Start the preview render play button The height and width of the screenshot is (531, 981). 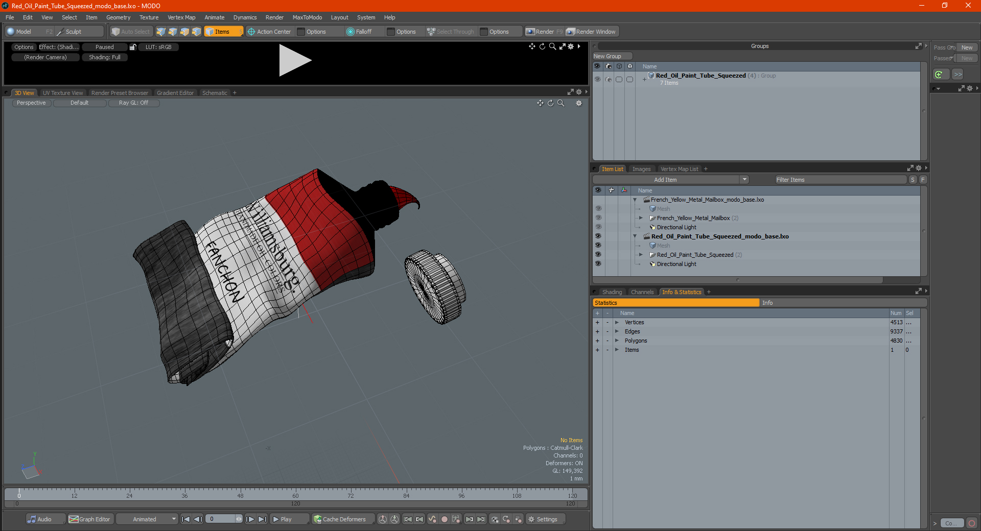click(294, 60)
